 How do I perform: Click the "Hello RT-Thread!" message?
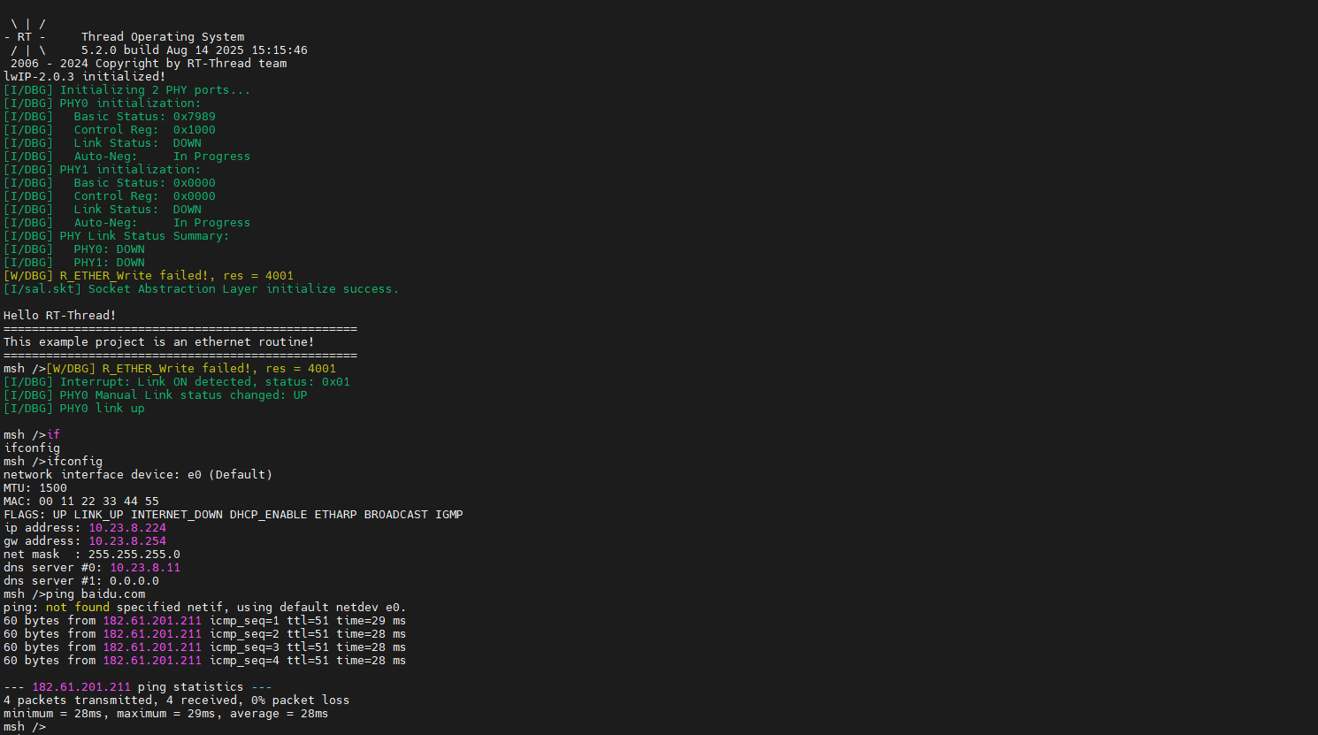click(x=59, y=316)
